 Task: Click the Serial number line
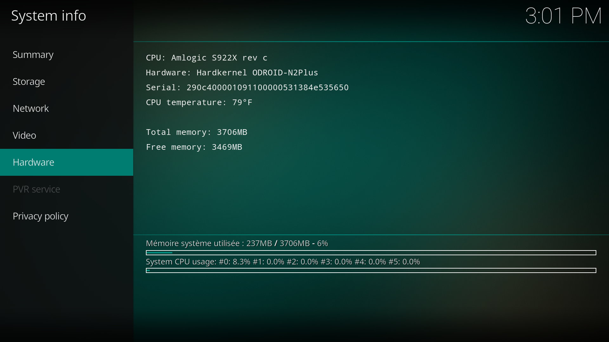[247, 87]
